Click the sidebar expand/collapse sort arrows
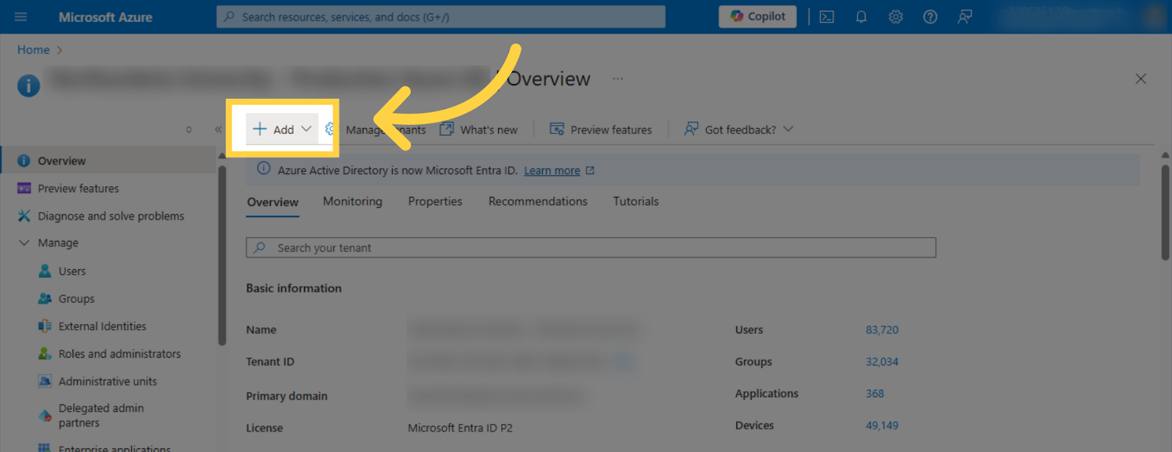Screen dimensions: 1172x452 [x=189, y=129]
